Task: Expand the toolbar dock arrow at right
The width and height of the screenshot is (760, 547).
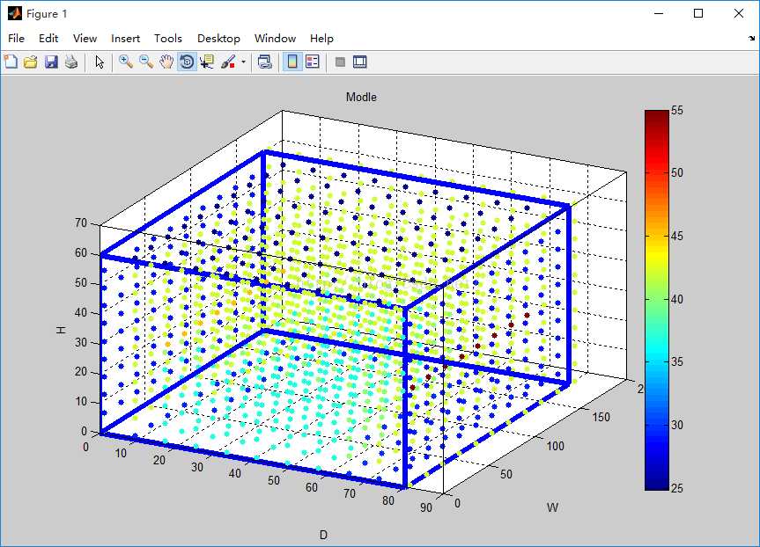Action: coord(751,39)
